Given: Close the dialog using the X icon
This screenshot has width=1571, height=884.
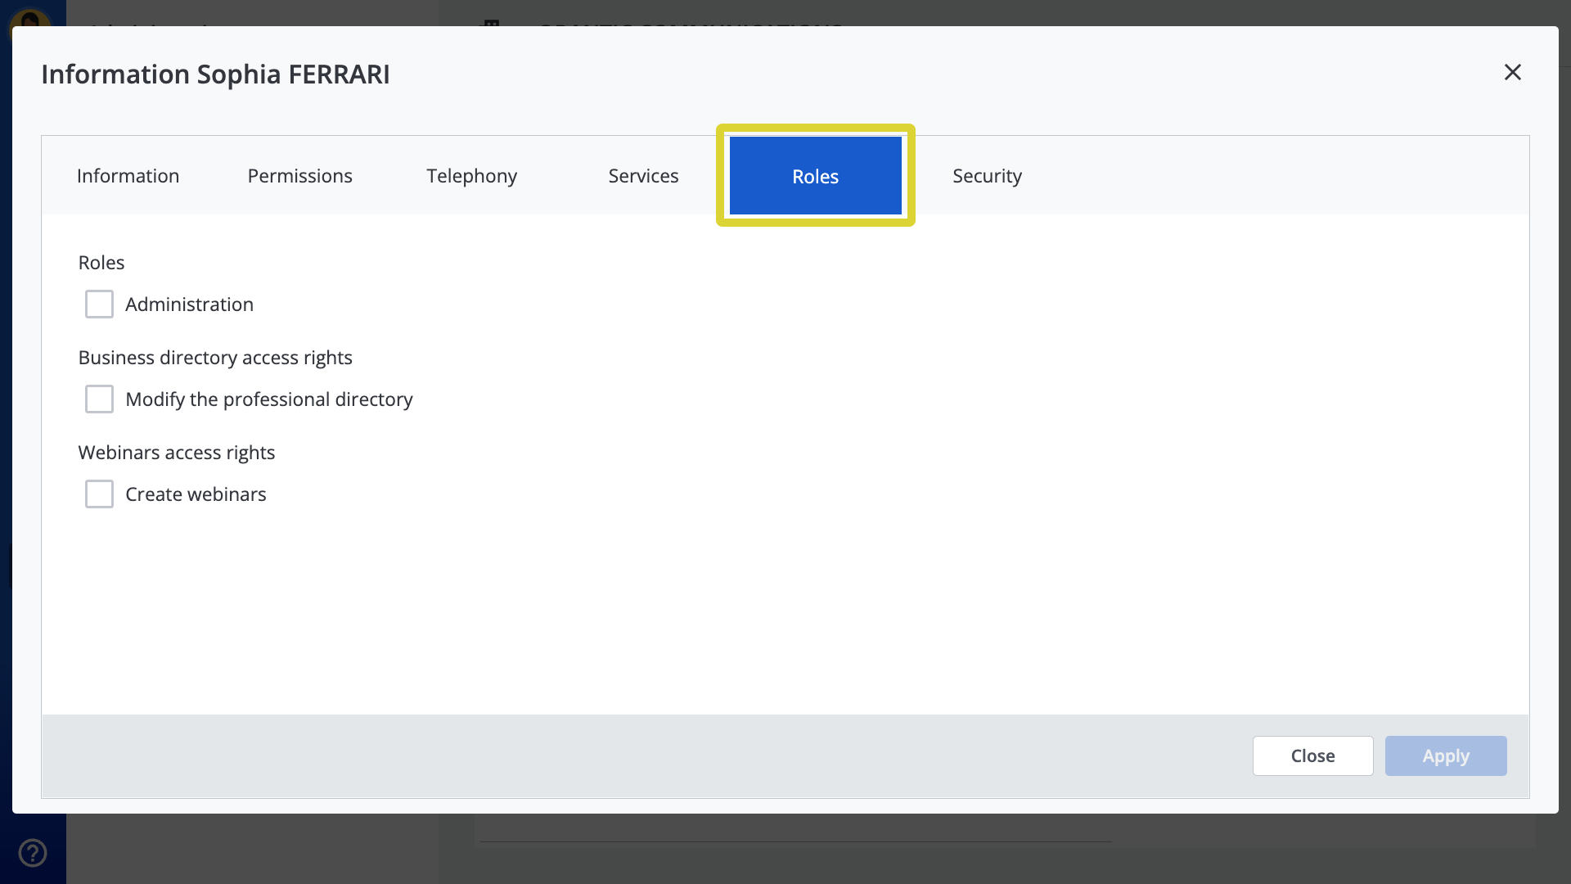Looking at the screenshot, I should [x=1512, y=72].
